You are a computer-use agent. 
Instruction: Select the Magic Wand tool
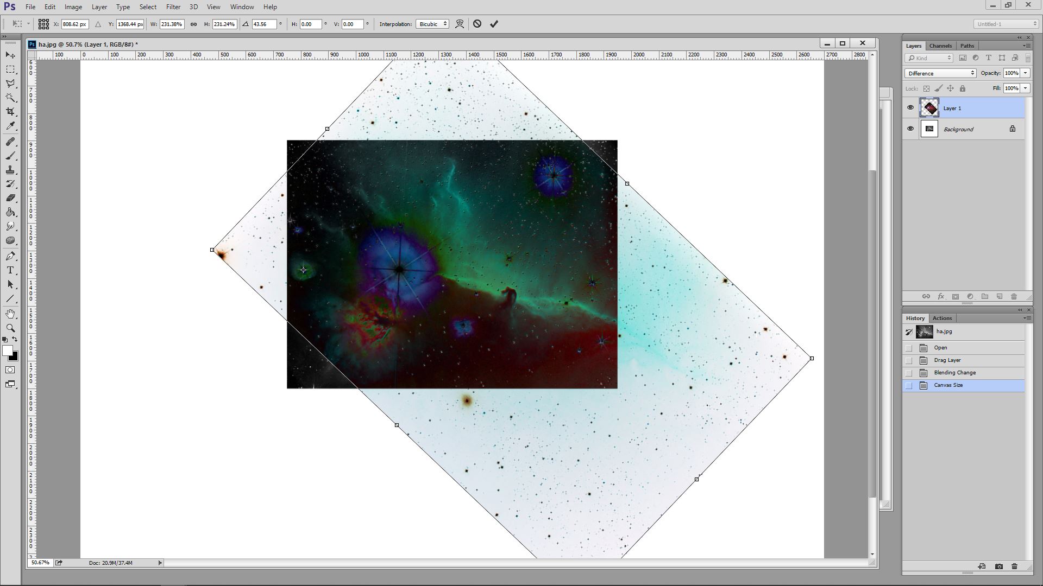coord(10,98)
